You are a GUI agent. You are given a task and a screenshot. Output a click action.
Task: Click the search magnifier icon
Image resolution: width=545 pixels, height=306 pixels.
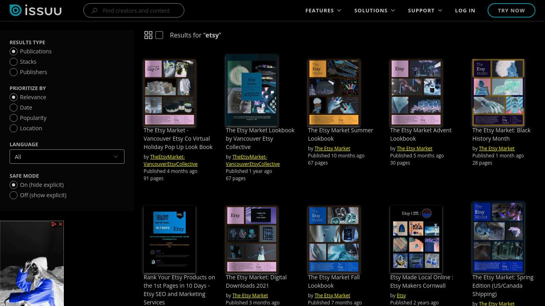click(95, 11)
